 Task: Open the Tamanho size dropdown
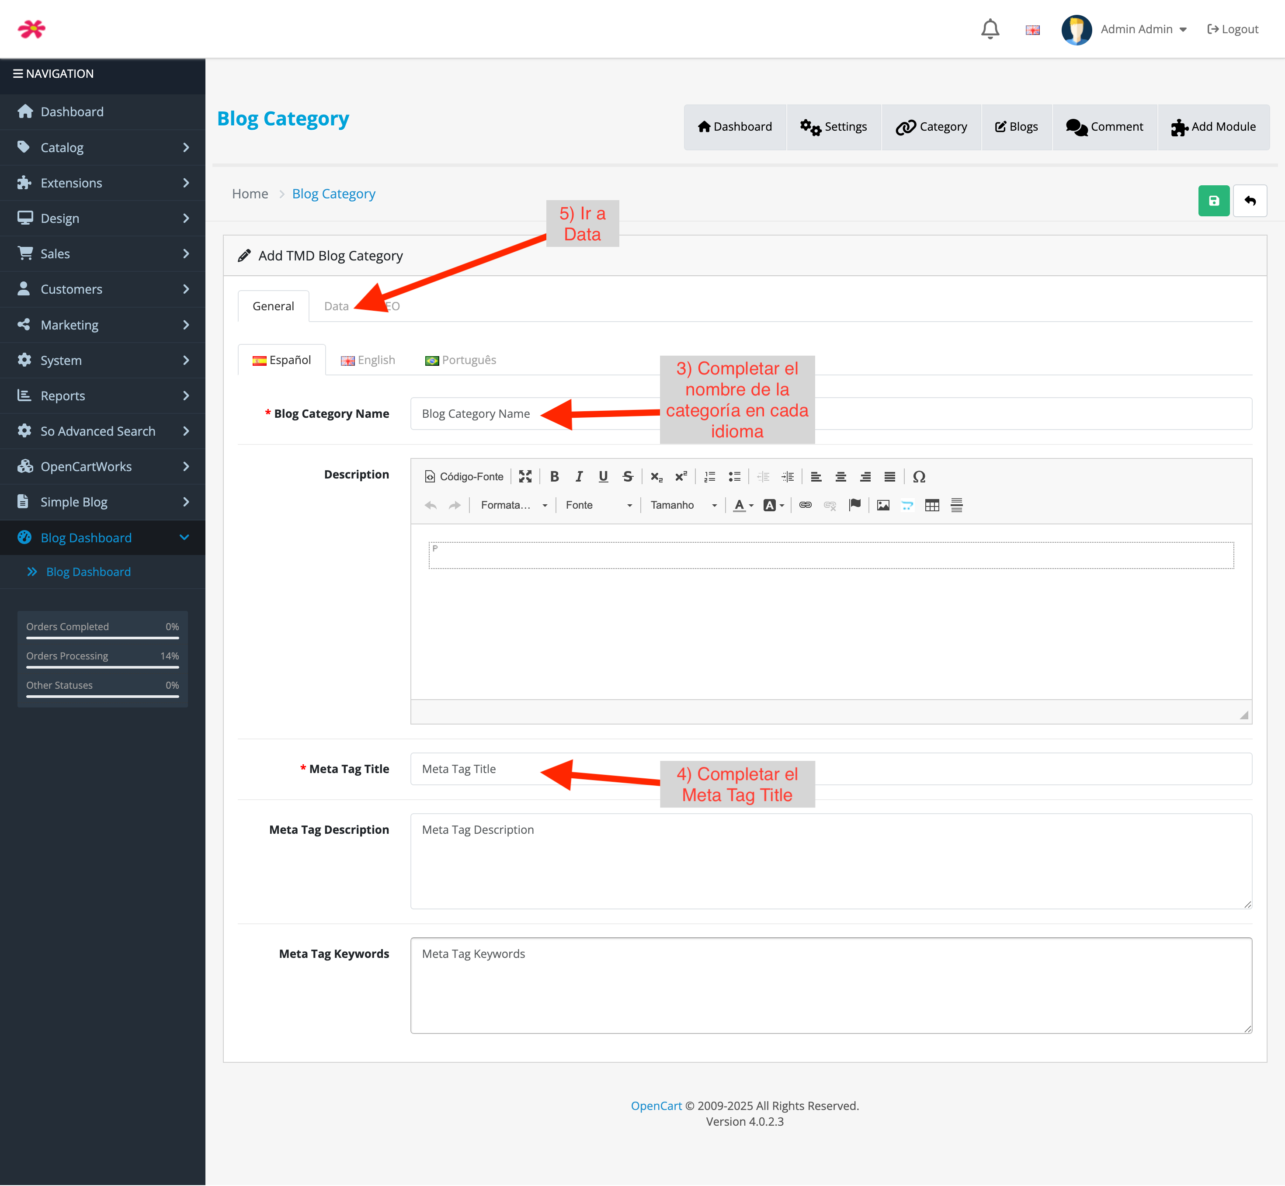point(683,505)
